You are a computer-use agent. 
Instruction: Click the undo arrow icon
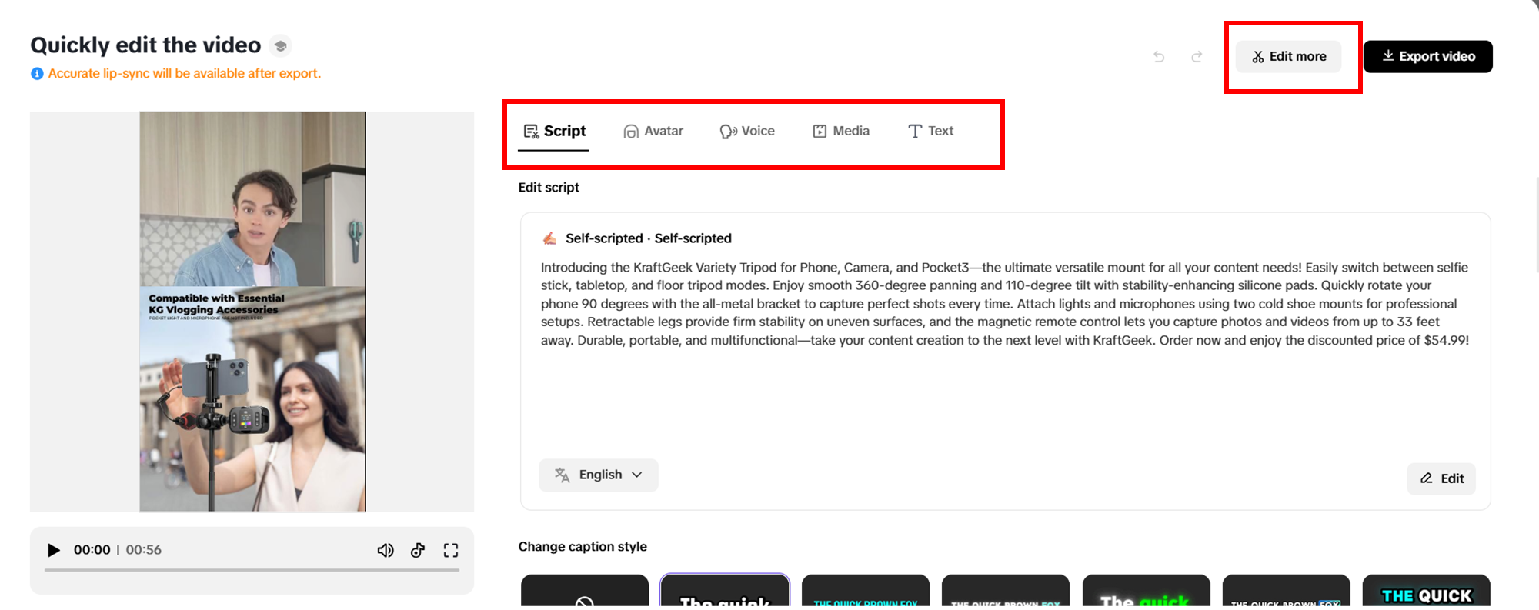1159,57
